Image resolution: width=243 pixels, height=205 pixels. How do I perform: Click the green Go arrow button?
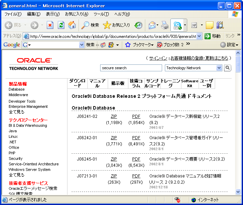click(x=207, y=36)
